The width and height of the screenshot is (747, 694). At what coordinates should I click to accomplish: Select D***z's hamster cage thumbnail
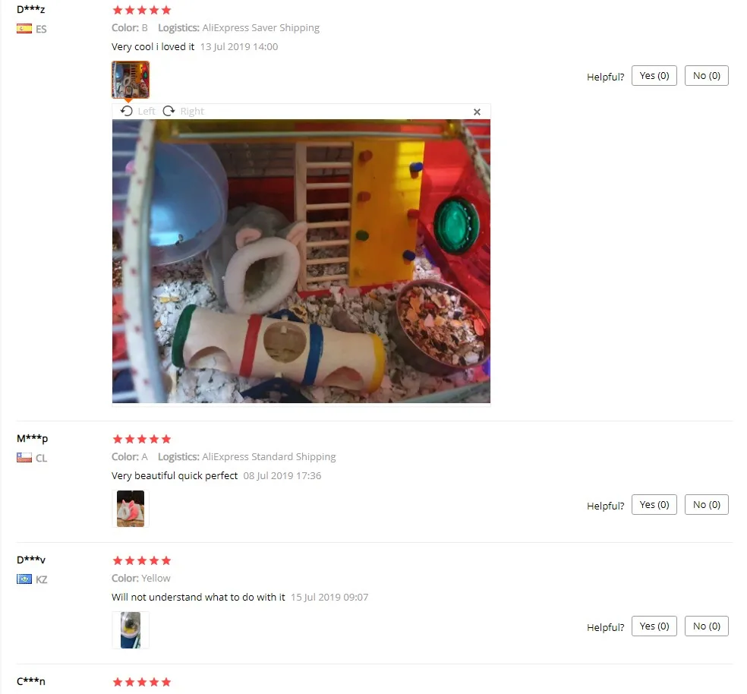pos(131,80)
